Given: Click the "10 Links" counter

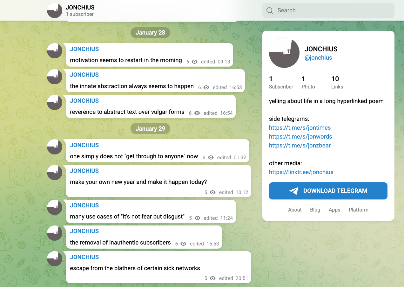Looking at the screenshot, I should point(337,82).
